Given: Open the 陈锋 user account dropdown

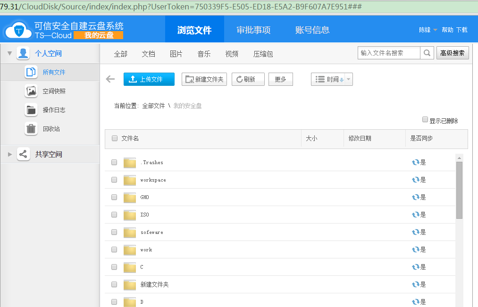Looking at the screenshot, I should [x=428, y=30].
